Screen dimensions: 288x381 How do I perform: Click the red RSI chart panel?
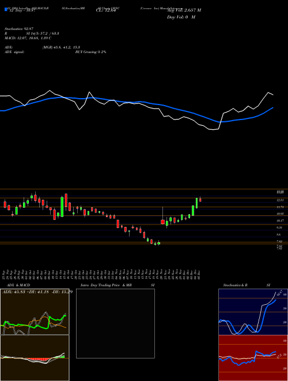[x=253, y=358]
